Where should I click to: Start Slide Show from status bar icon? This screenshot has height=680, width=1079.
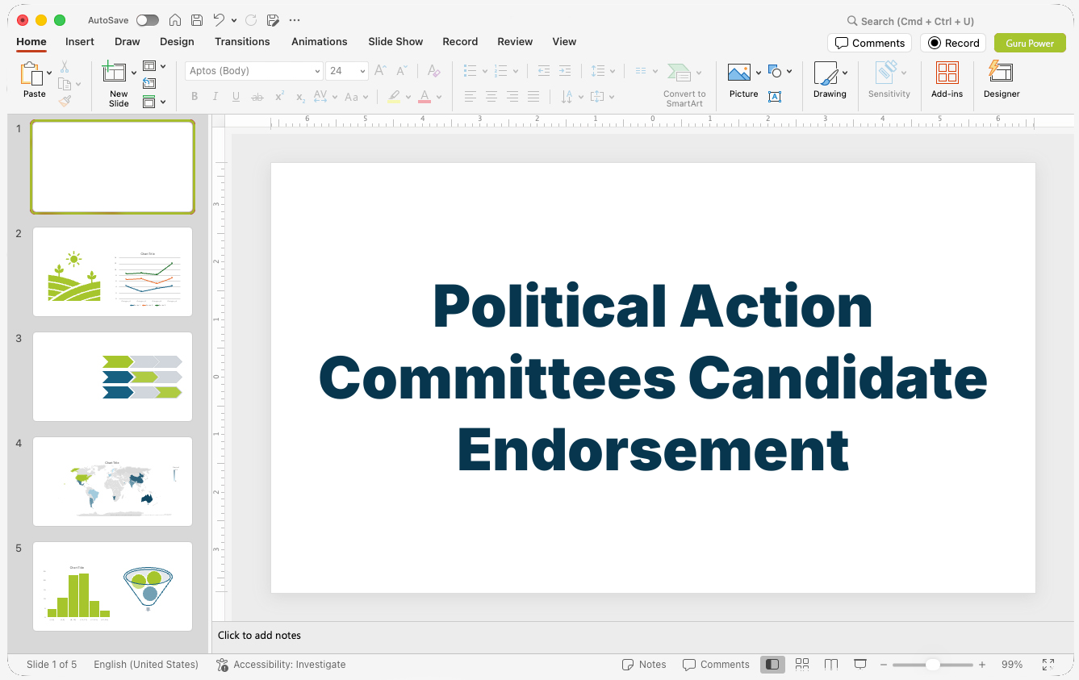click(860, 665)
